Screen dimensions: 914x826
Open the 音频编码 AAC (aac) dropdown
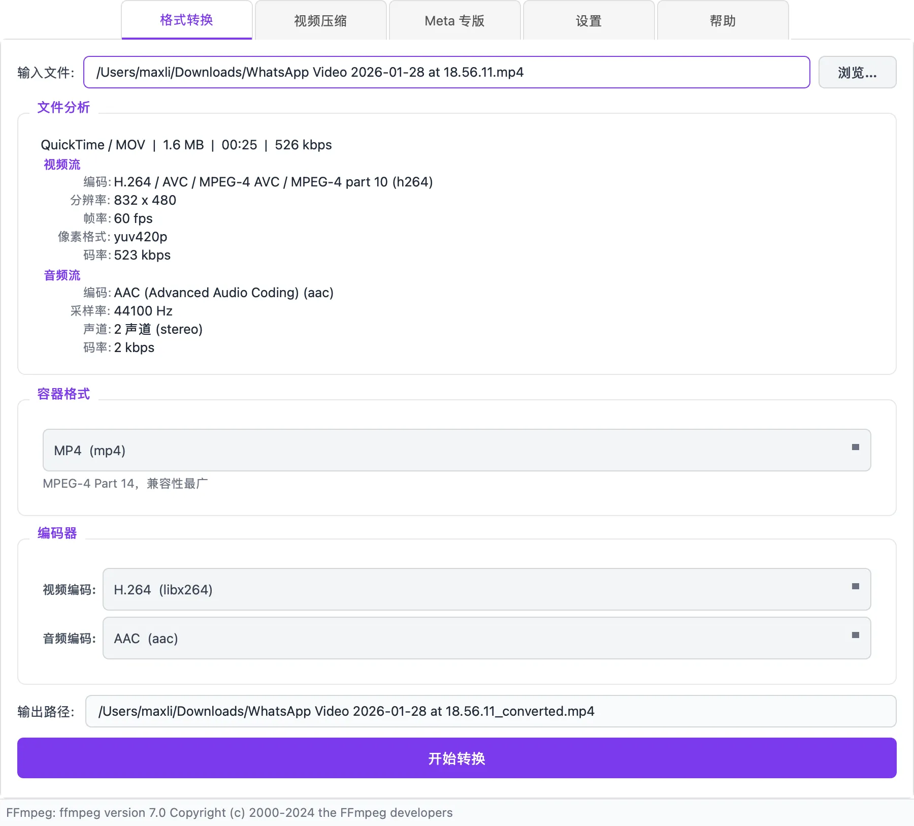coord(487,638)
